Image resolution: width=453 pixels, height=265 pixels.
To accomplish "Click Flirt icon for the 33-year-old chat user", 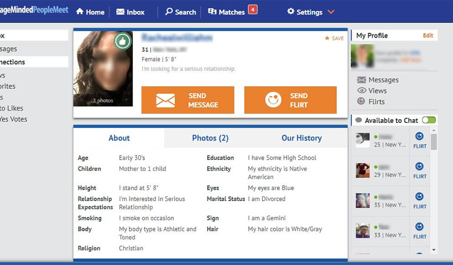I will pos(419,227).
